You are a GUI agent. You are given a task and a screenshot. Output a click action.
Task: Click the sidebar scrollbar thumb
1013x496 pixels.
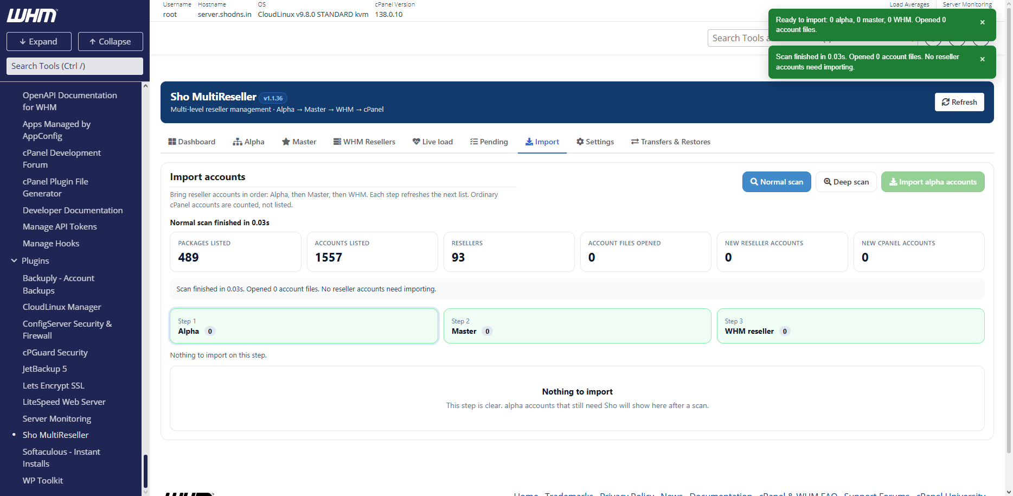pyautogui.click(x=145, y=471)
